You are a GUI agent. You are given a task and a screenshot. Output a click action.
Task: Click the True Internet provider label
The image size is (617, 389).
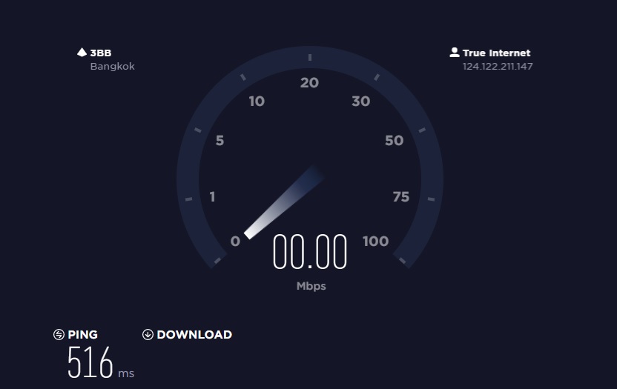click(497, 53)
